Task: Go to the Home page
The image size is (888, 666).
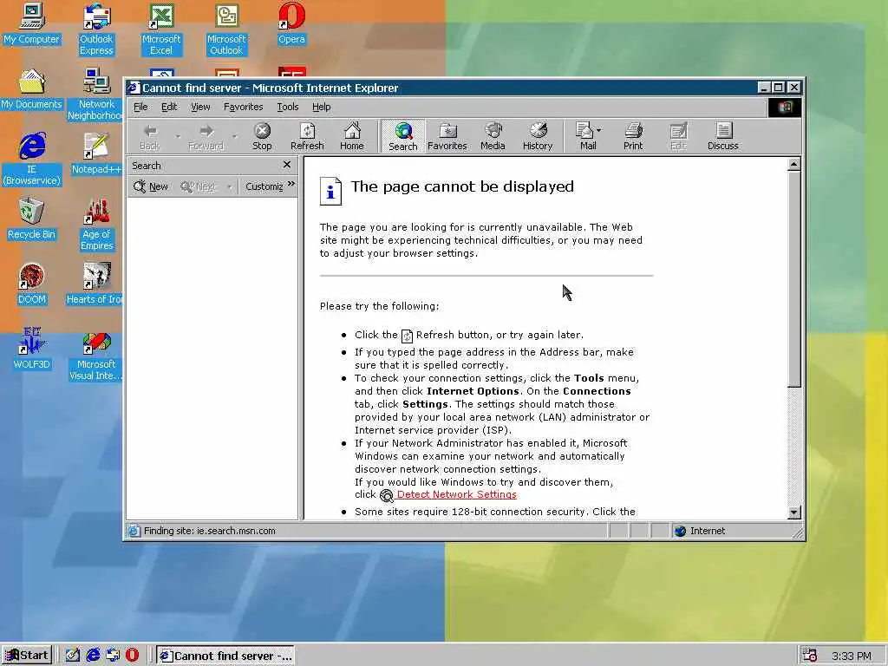Action: coord(352,136)
